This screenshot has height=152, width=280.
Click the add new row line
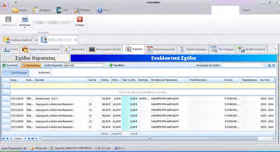point(142,92)
